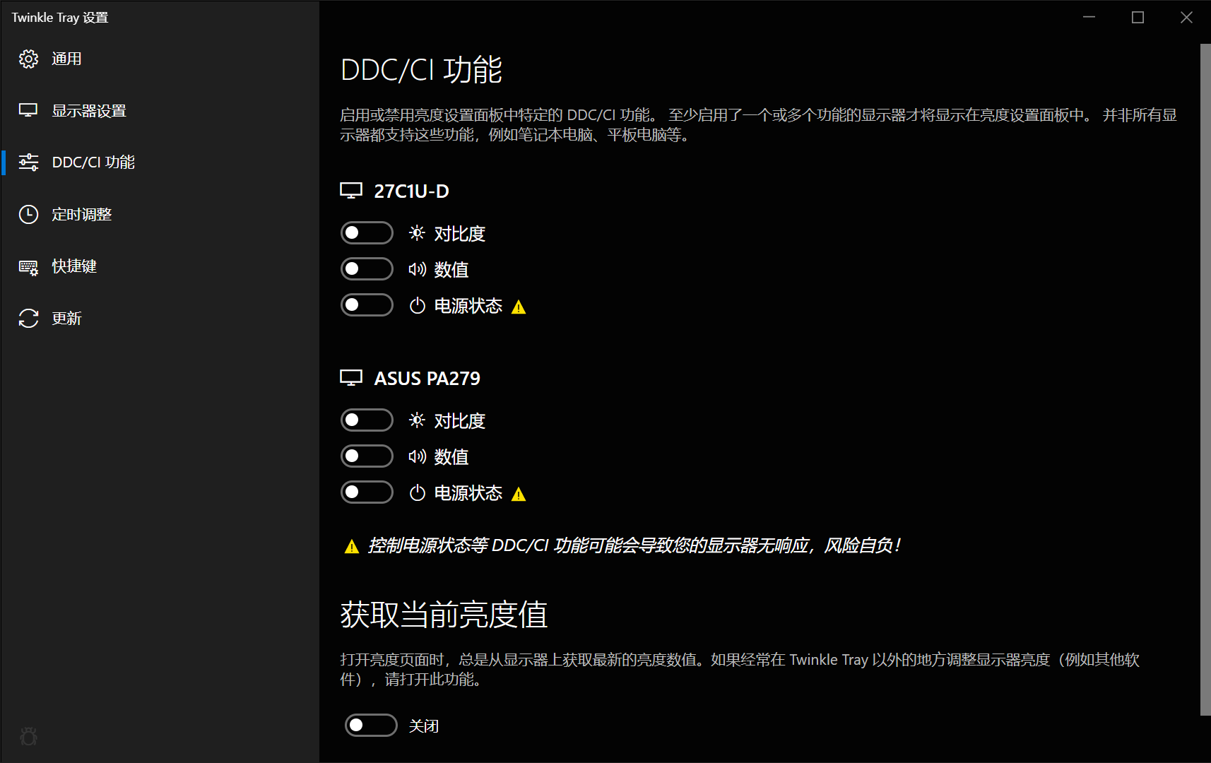Click the vertical scrollbar on the right
The width and height of the screenshot is (1211, 763).
(x=1205, y=379)
